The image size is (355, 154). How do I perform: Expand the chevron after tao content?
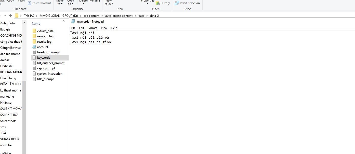102,16
